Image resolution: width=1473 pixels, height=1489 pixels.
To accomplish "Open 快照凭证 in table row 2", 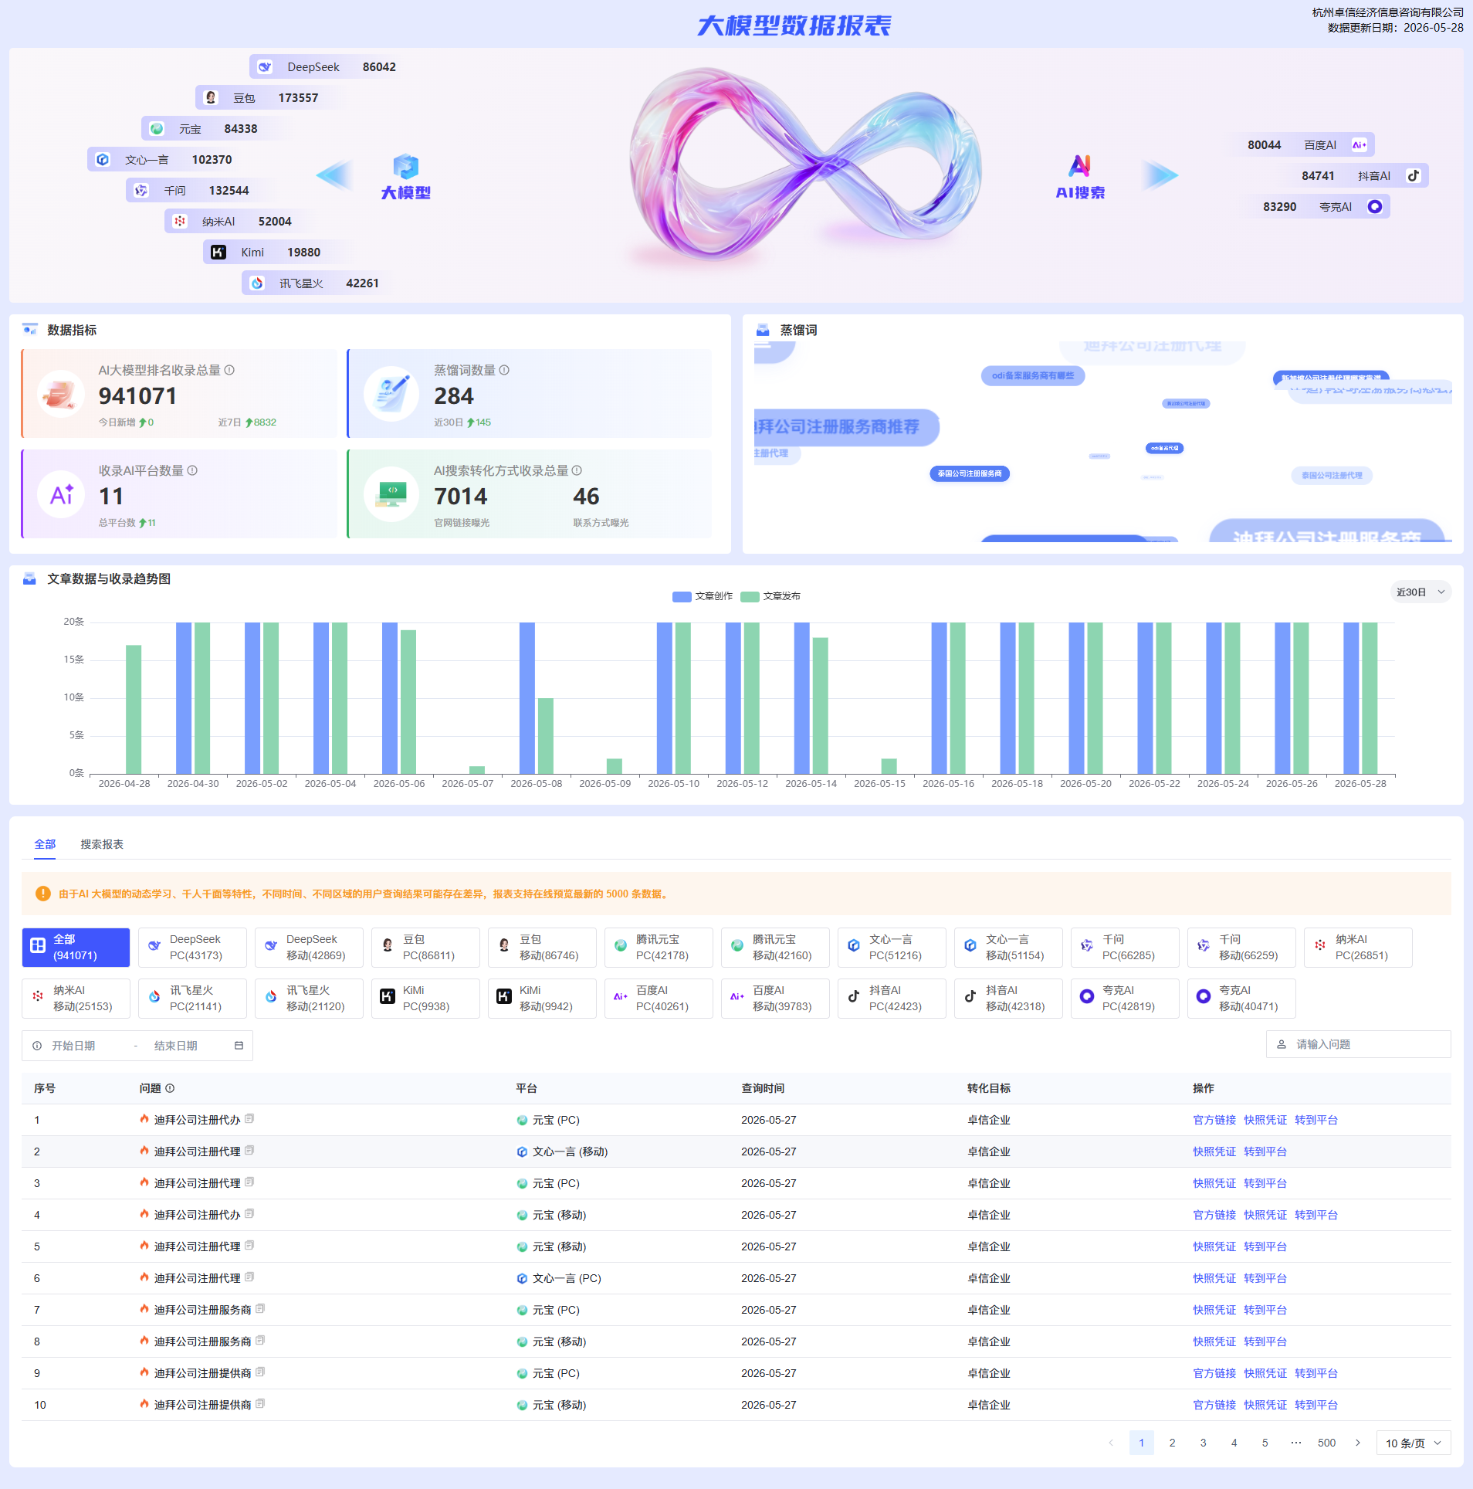I will click(1214, 1152).
